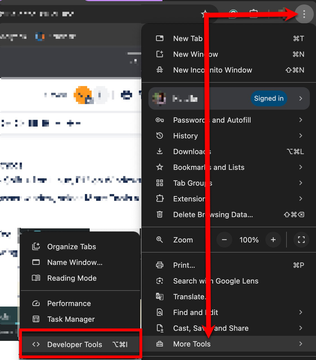Expand the History submenu arrow

(x=301, y=136)
